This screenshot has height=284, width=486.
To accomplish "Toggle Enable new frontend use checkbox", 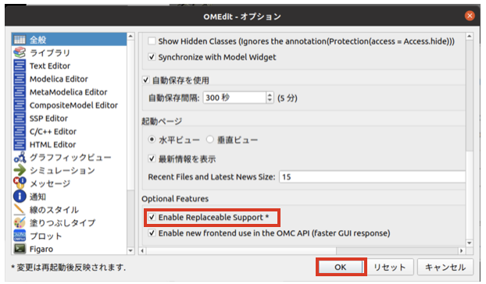I will (152, 233).
